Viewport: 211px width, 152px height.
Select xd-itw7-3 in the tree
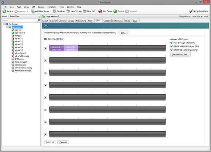(x=19, y=44)
